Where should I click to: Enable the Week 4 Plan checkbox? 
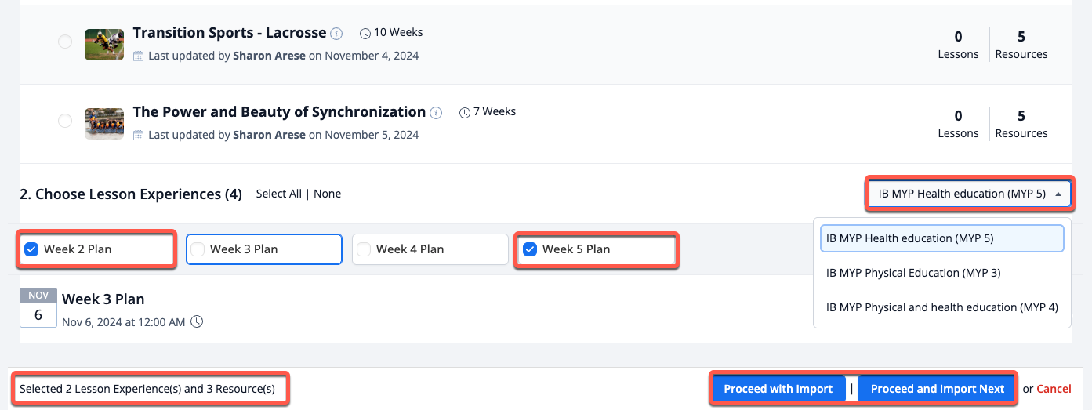(x=364, y=249)
